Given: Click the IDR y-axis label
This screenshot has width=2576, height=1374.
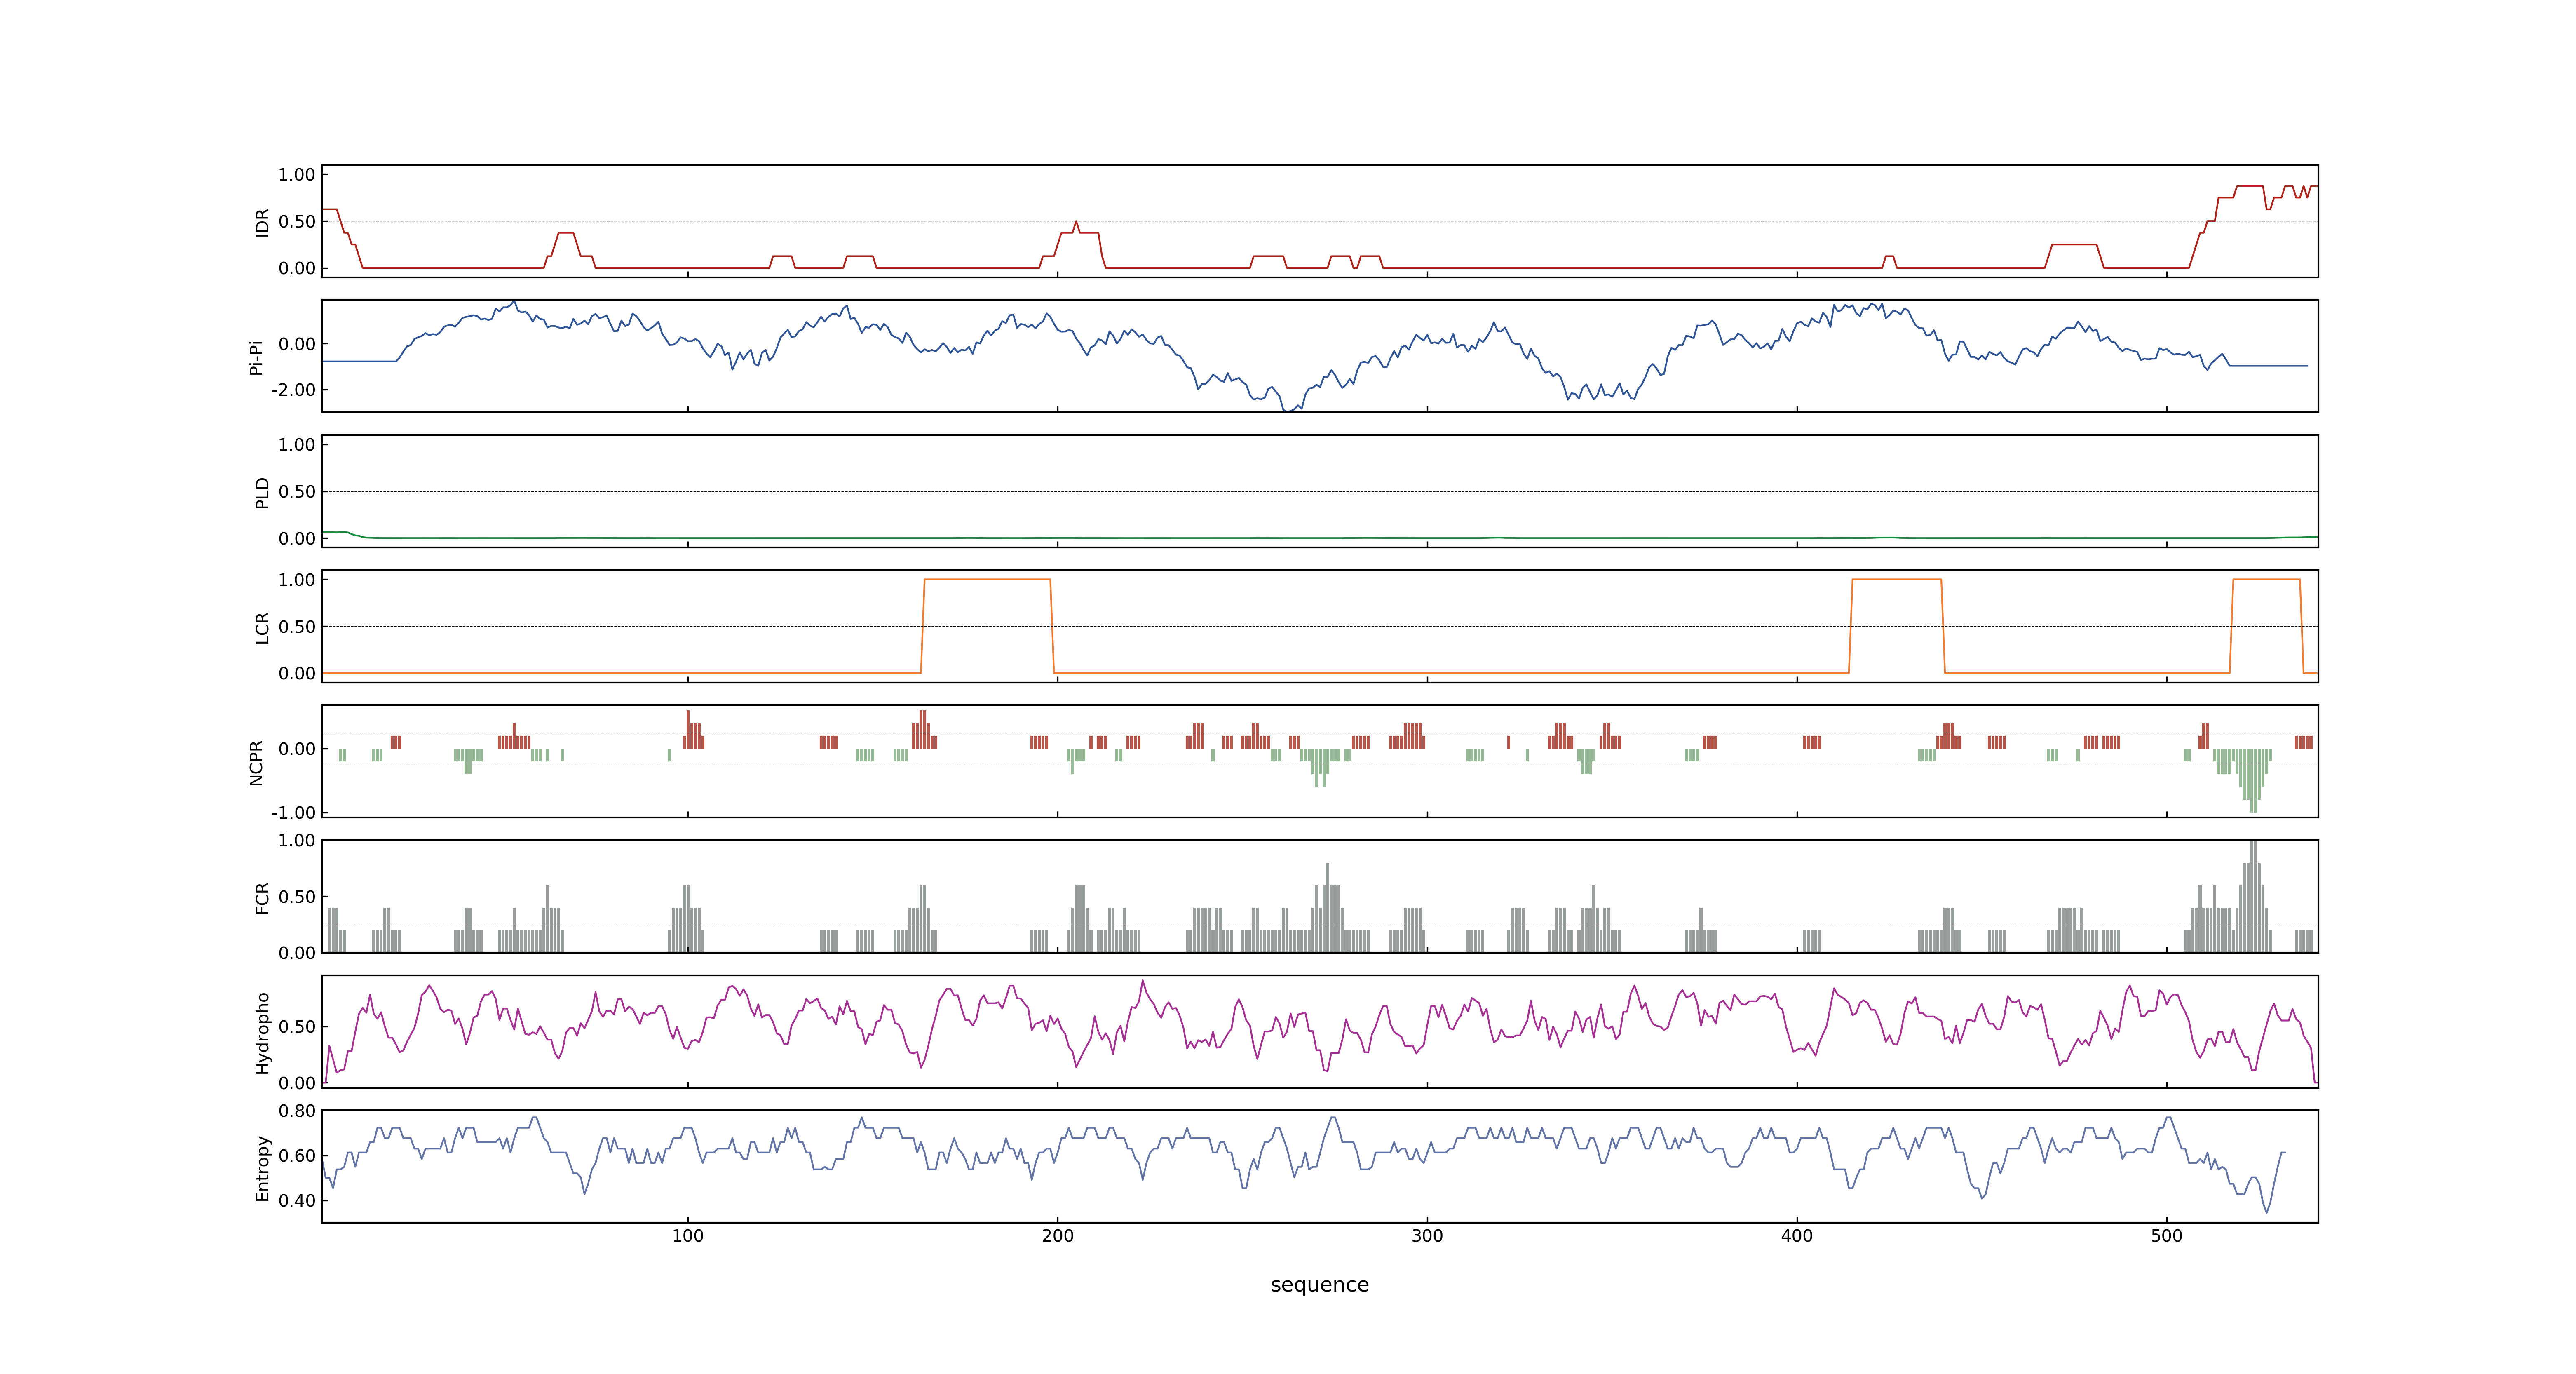Looking at the screenshot, I should 262,222.
